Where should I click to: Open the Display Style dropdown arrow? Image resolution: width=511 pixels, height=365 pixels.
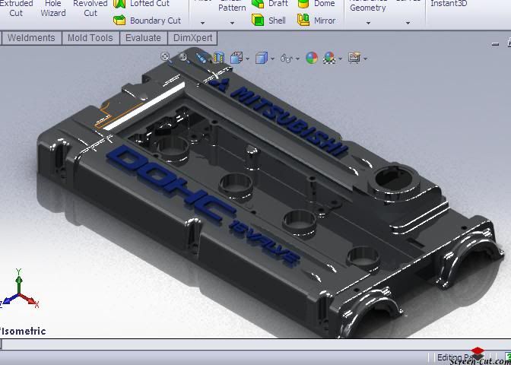tap(273, 59)
